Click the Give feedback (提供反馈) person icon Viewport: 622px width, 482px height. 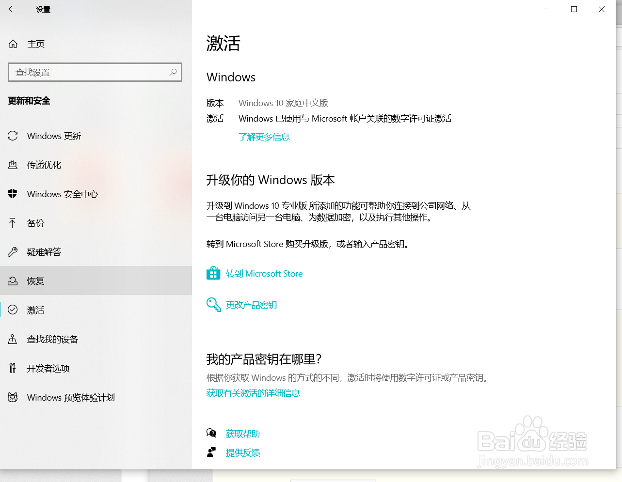pyautogui.click(x=211, y=452)
